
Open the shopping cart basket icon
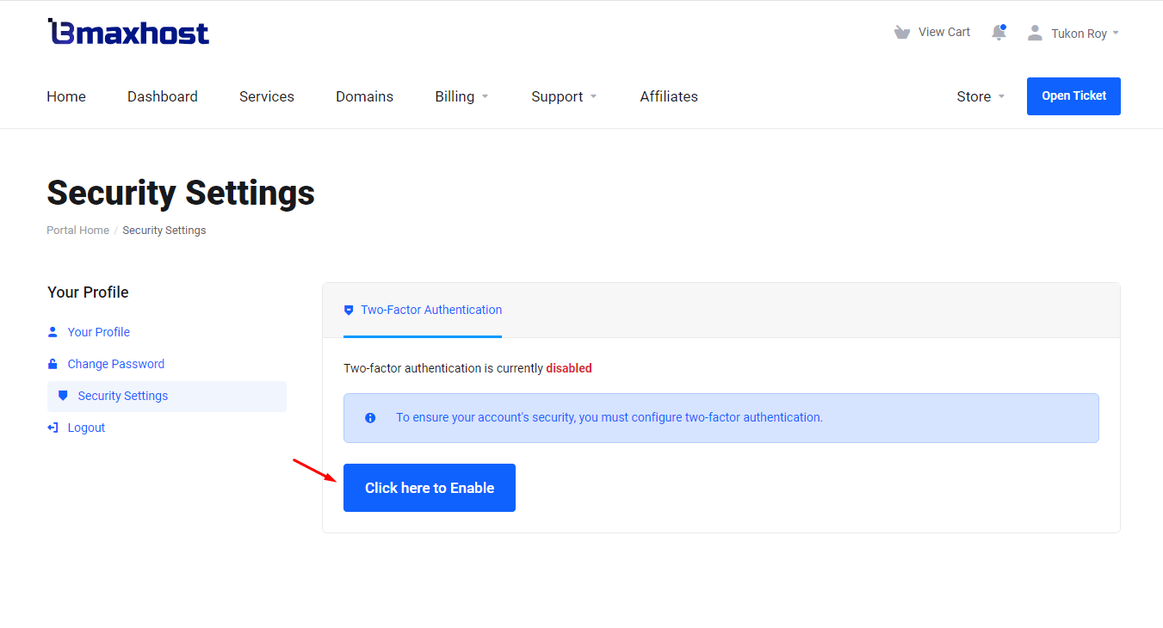click(901, 33)
